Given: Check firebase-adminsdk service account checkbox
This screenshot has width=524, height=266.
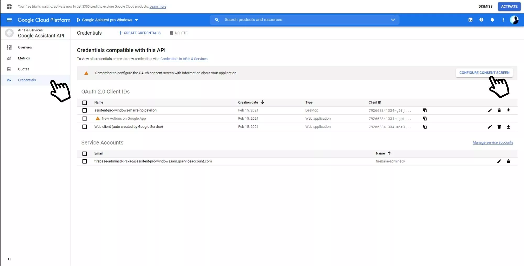Looking at the screenshot, I should coord(85,161).
